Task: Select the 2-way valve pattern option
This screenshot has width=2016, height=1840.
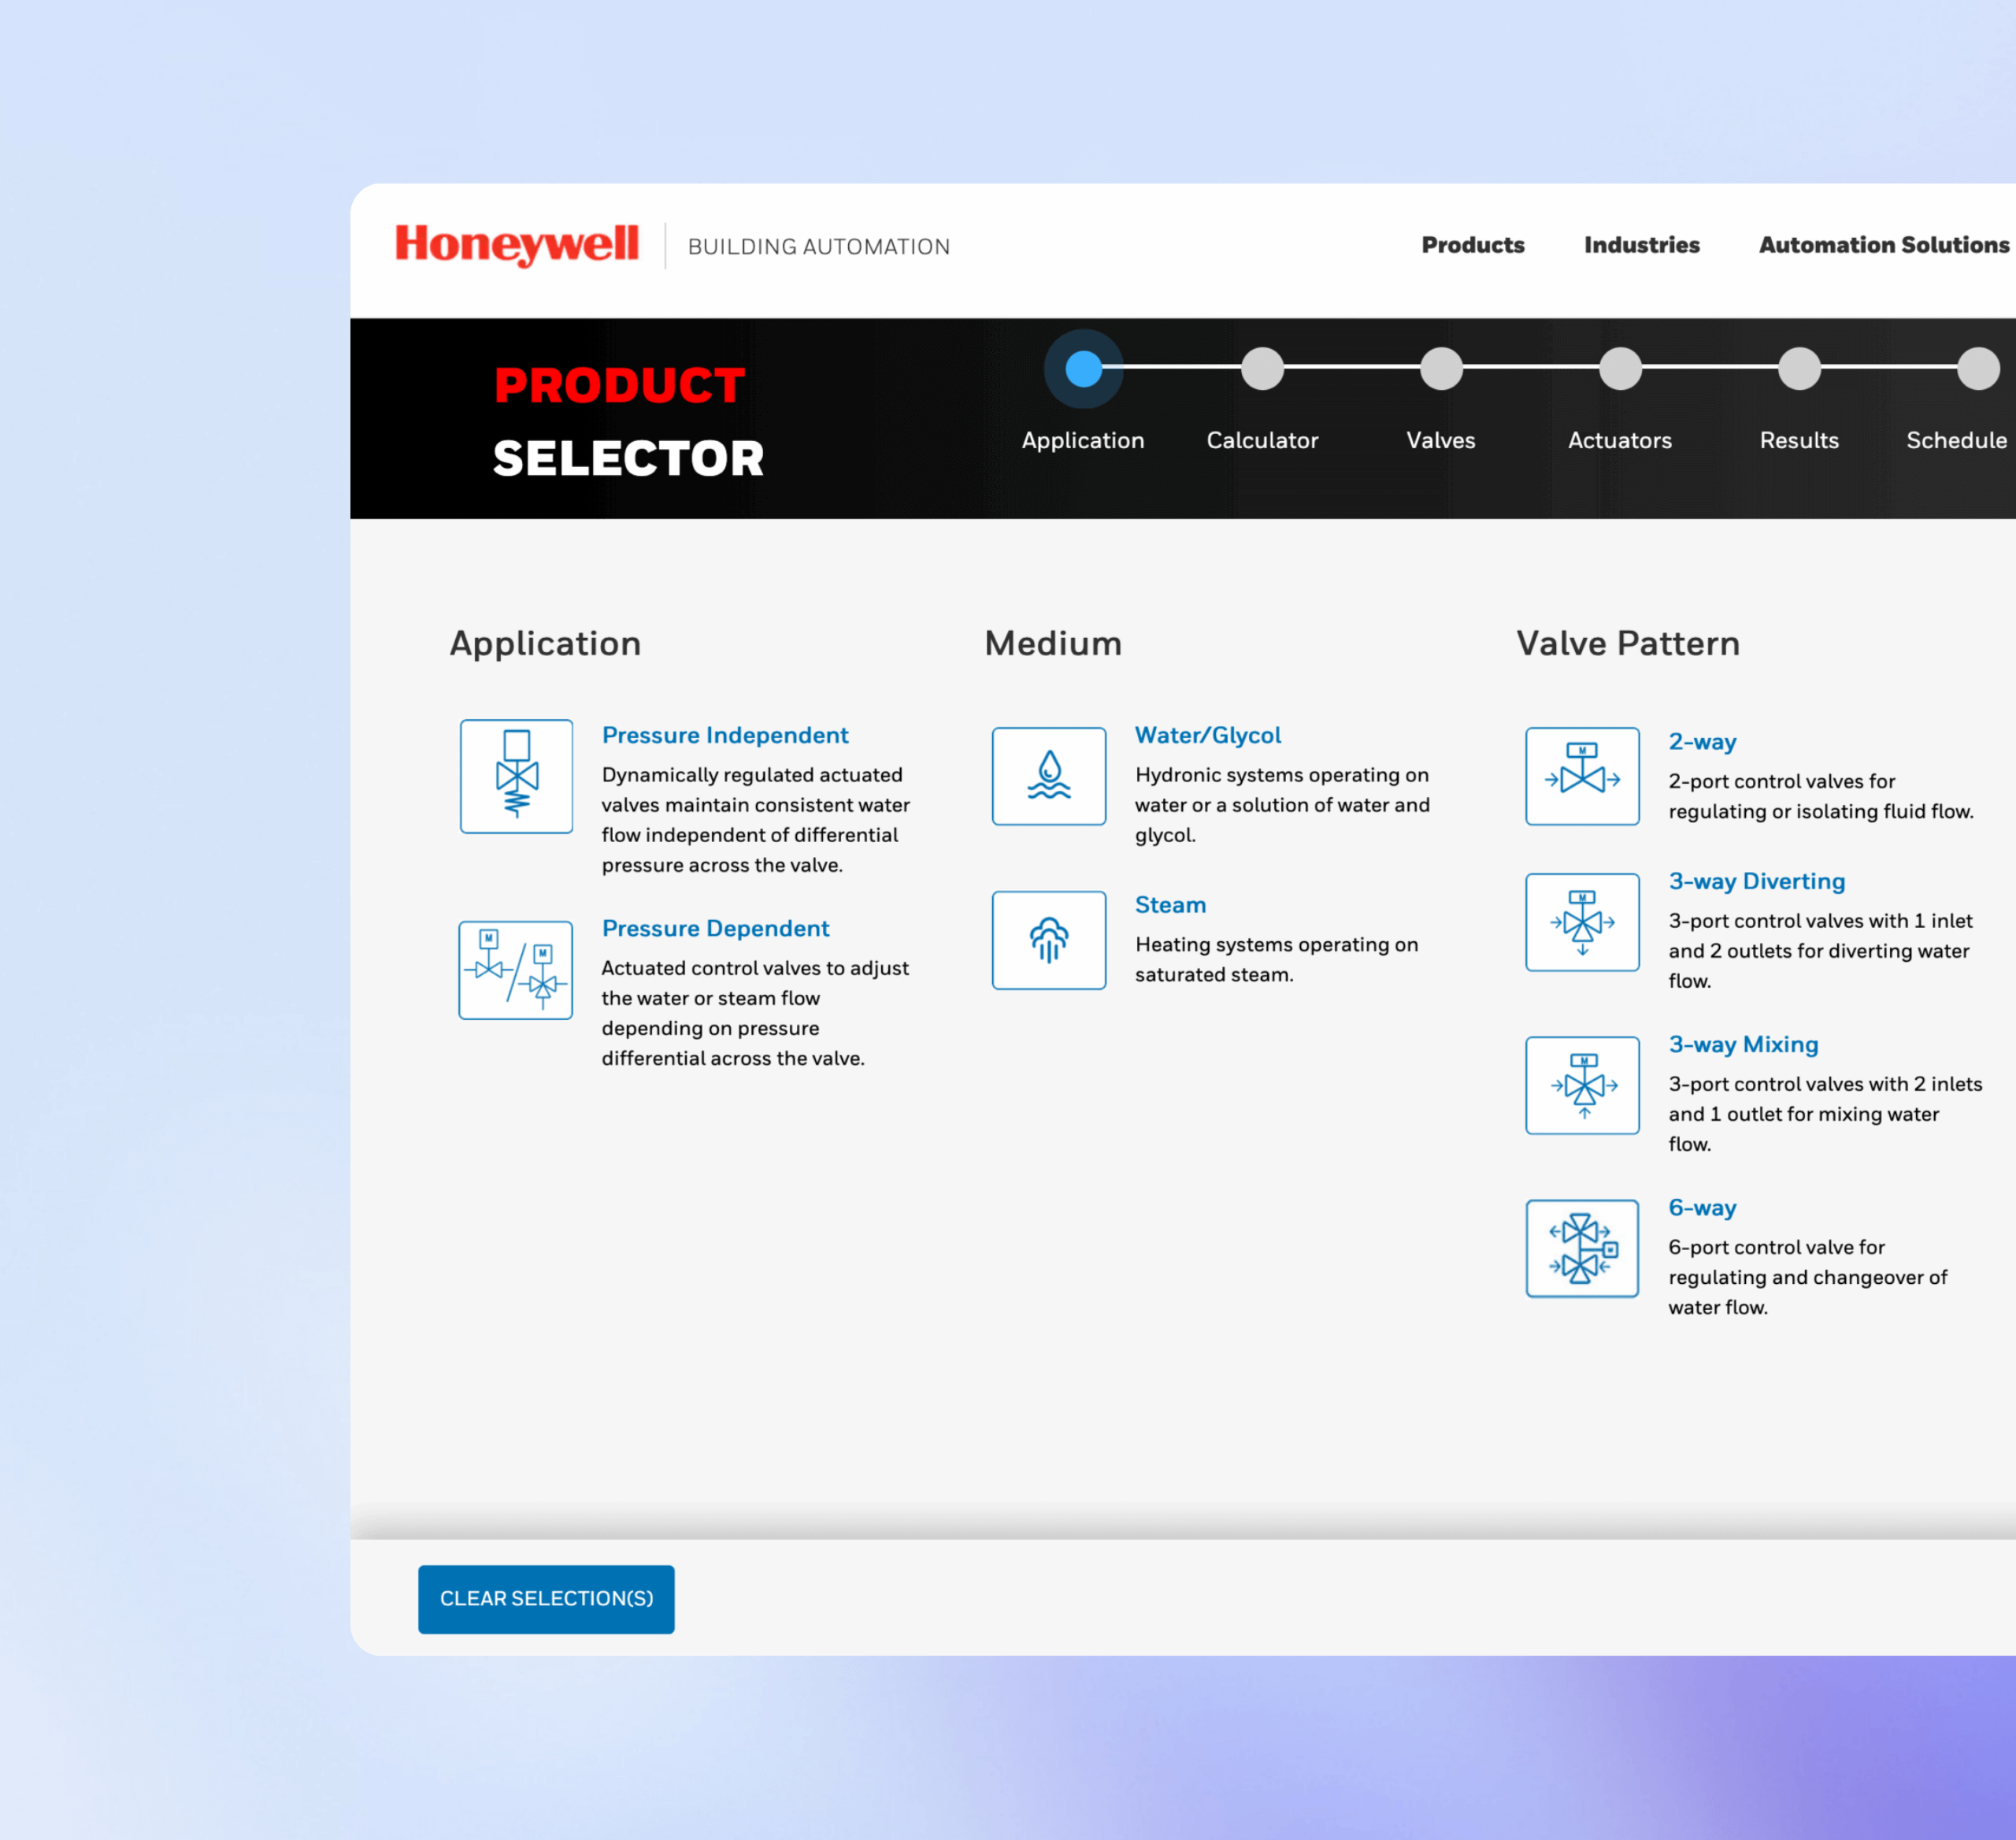Action: 1702,742
